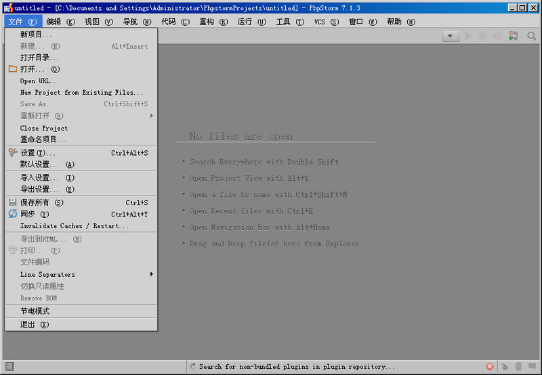Viewport: 542px width, 375px height.
Task: Open the run configuration dropdown in toolbar
Action: click(x=451, y=36)
